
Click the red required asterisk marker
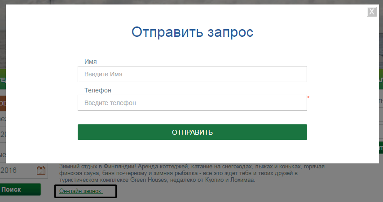tap(308, 97)
